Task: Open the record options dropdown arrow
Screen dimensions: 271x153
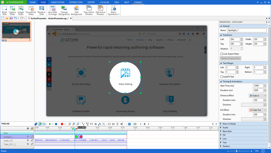Action: (x=65, y=124)
